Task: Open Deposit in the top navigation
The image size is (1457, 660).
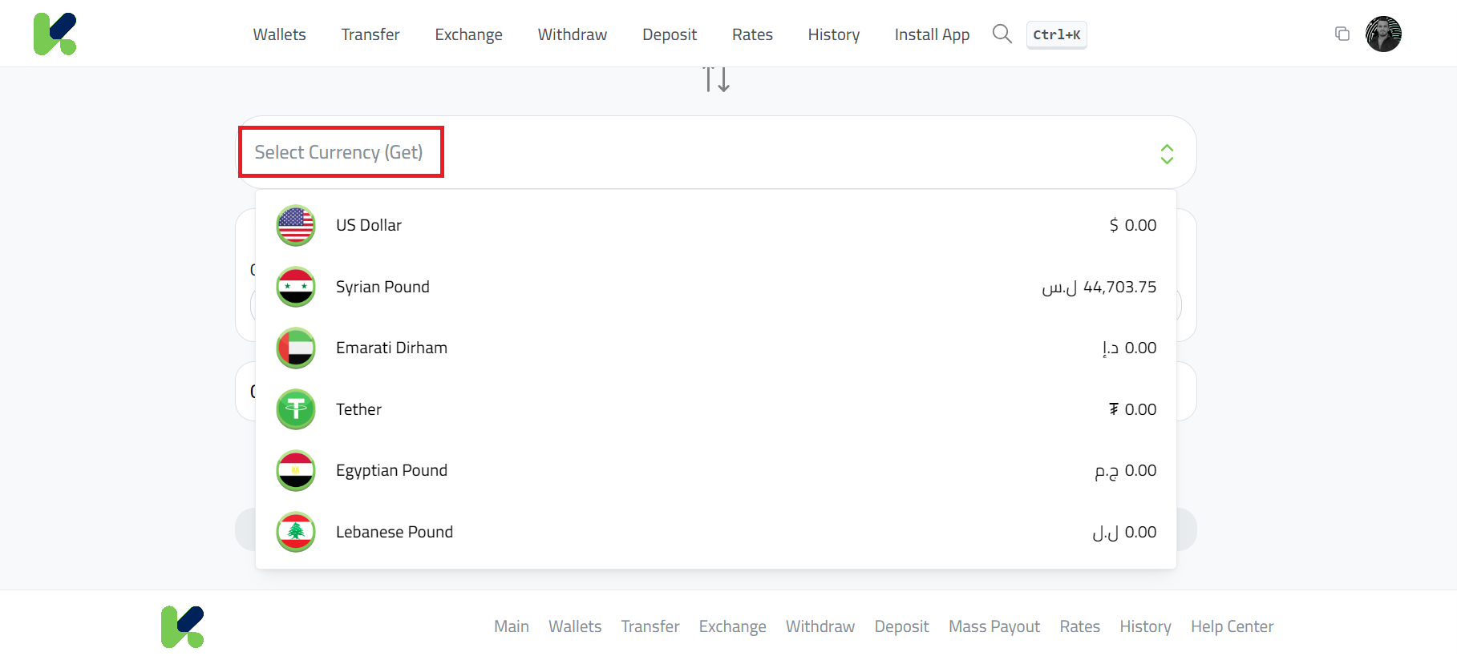Action: (670, 34)
